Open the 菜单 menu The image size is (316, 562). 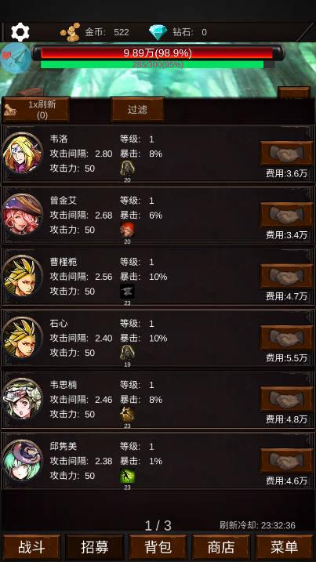[x=284, y=547]
